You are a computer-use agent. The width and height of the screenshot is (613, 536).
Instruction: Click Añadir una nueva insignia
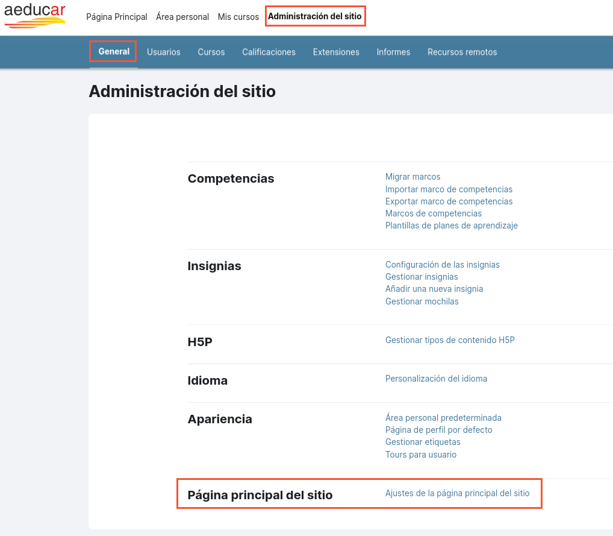(x=434, y=289)
